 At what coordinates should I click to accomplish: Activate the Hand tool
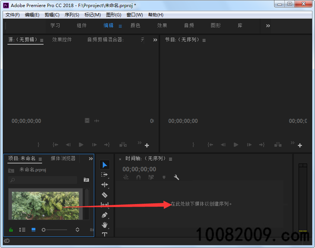click(105, 225)
